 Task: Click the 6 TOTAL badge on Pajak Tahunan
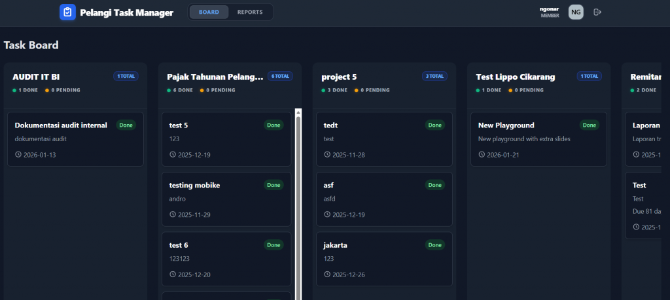click(x=281, y=76)
